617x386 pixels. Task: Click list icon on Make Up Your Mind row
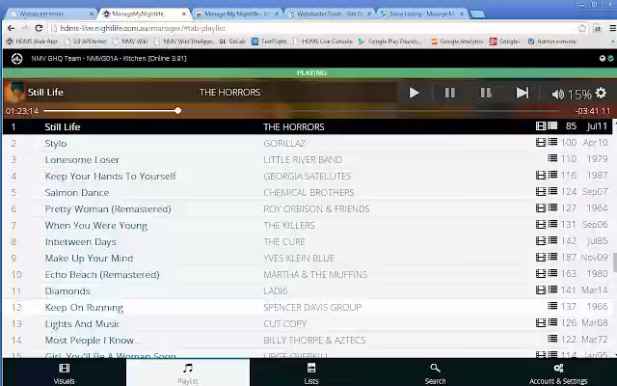click(x=552, y=257)
